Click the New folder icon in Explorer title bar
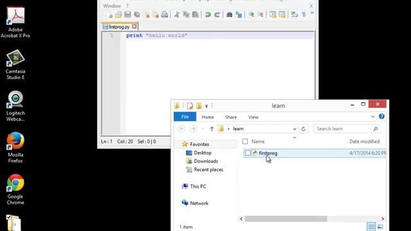Viewport: 411px width, 231px height. pyautogui.click(x=199, y=105)
